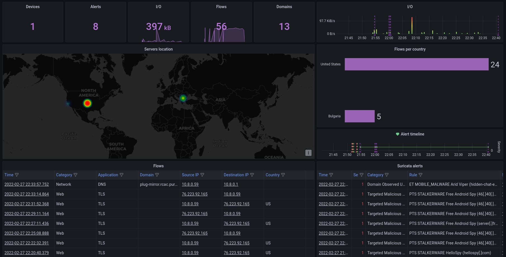The image size is (506, 257).
Task: Click destination IP link 10.8.0.1
Action: coord(231,184)
